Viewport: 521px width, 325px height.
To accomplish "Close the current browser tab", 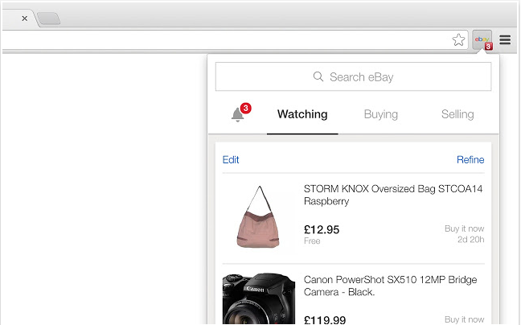I will point(24,19).
